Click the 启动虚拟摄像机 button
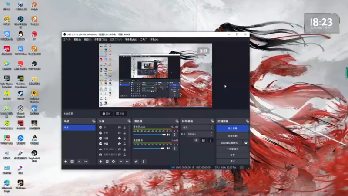The width and height of the screenshot is (348, 196). [230, 143]
